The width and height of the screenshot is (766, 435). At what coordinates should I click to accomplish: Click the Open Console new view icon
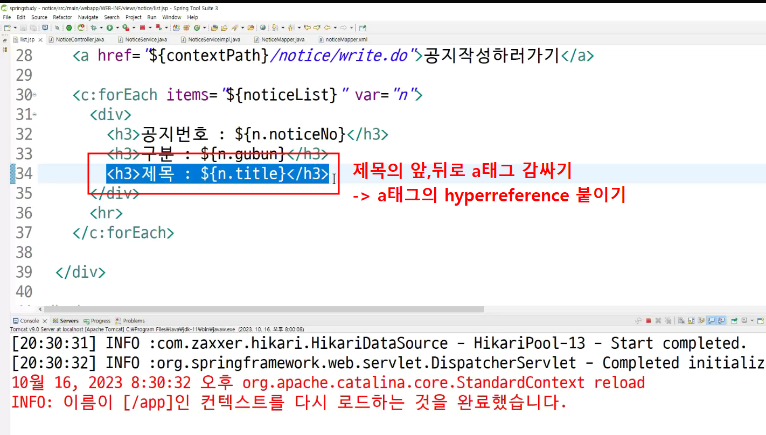760,321
